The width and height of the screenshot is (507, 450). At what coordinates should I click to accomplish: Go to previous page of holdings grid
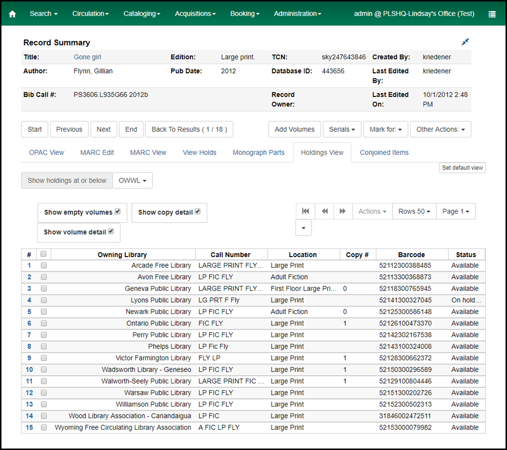(324, 211)
